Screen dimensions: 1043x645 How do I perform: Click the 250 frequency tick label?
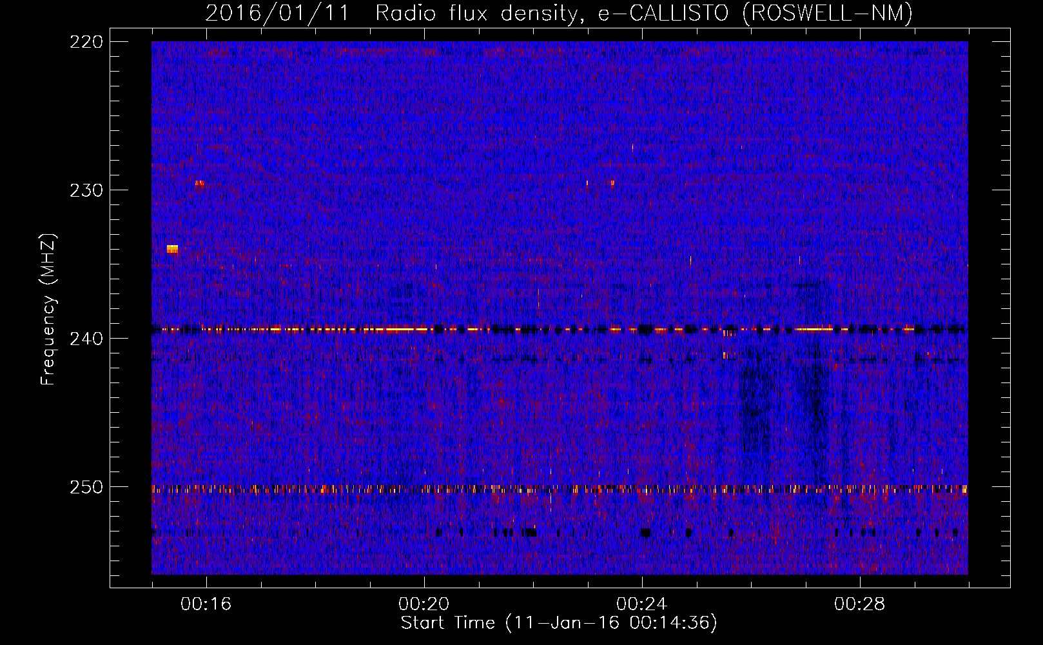coord(86,487)
